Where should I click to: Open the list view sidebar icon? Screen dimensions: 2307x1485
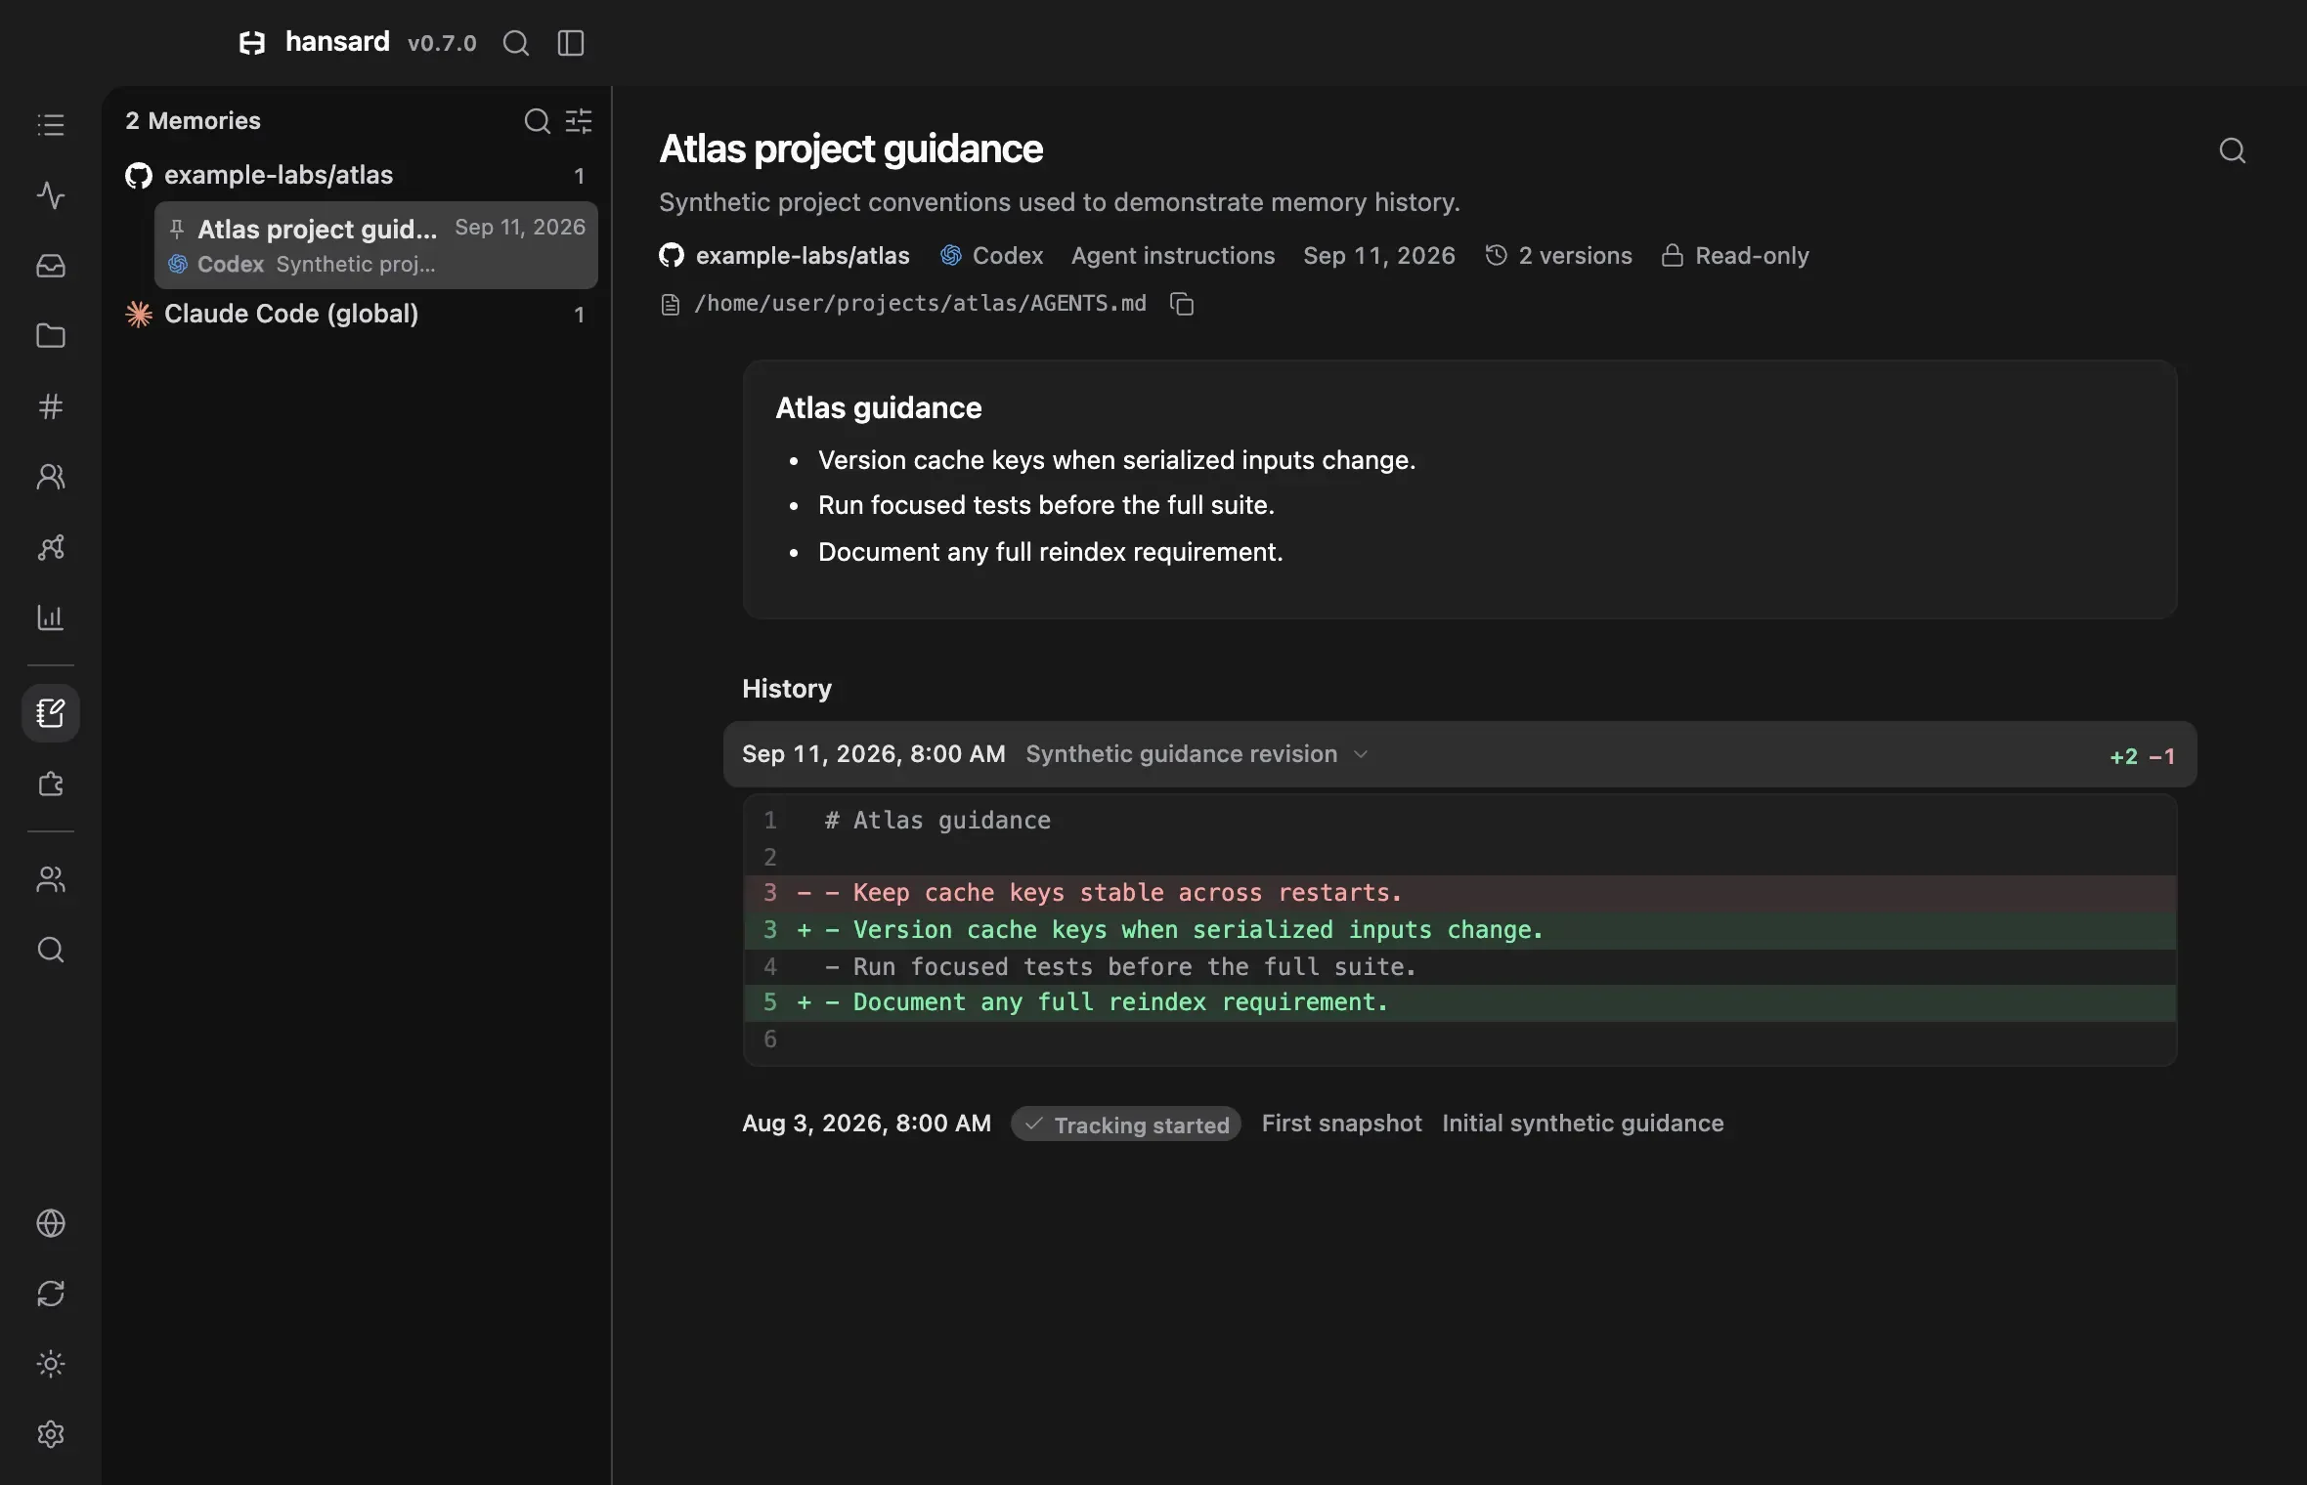coord(51,125)
